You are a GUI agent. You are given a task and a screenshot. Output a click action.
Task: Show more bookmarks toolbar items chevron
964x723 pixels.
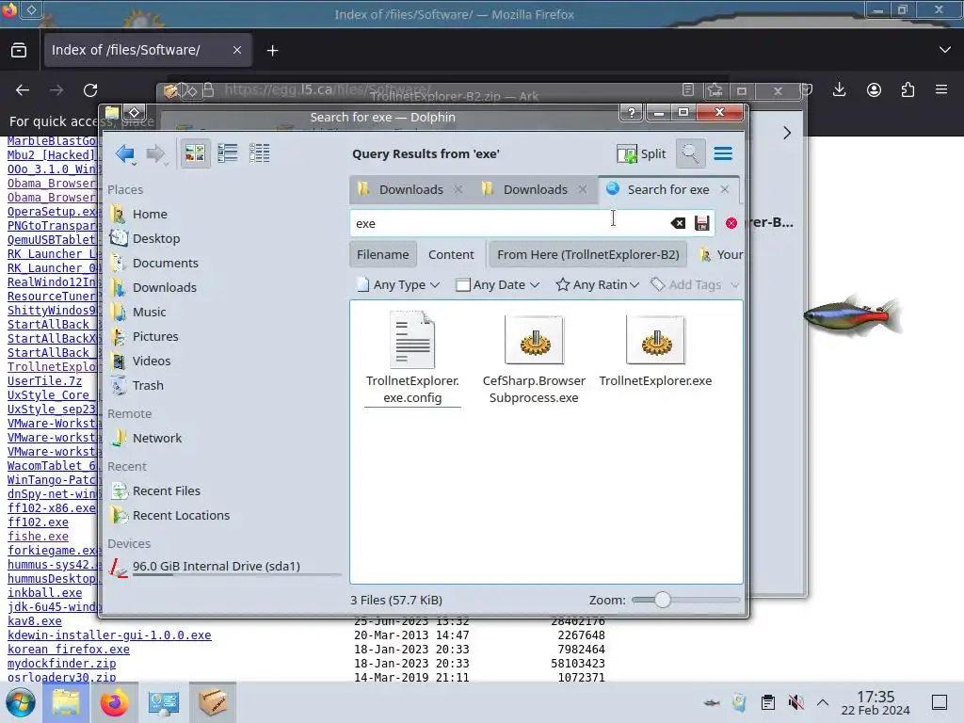click(787, 133)
